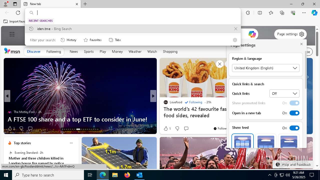Go to next carousel slide
Screen dimensions: 320x180
pyautogui.click(x=153, y=96)
